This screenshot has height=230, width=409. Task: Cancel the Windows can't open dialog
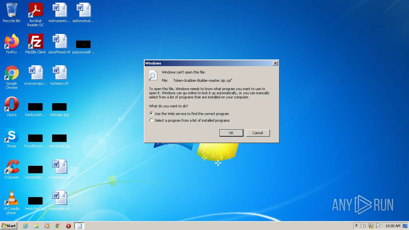point(258,133)
